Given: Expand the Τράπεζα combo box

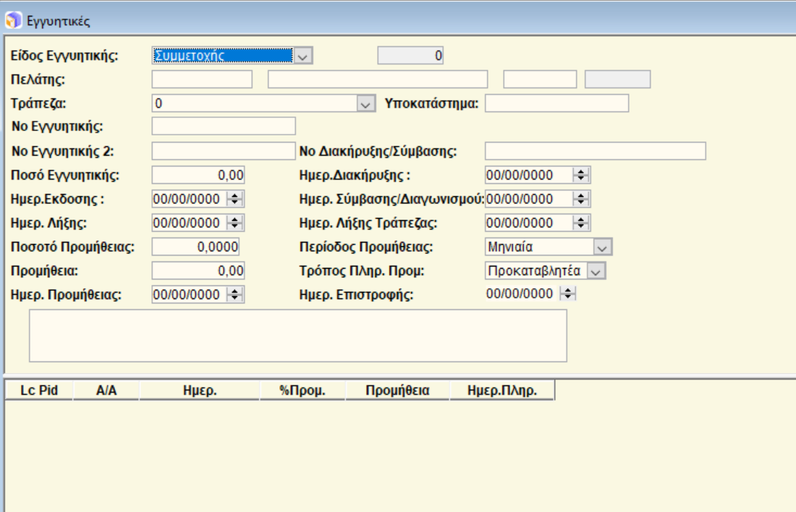Looking at the screenshot, I should [x=364, y=104].
